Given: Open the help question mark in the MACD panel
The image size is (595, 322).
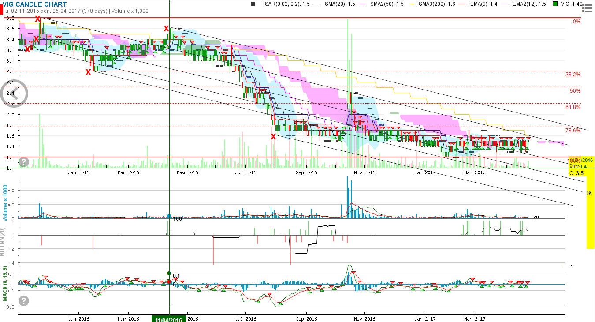Looking at the screenshot, I should (x=24, y=301).
